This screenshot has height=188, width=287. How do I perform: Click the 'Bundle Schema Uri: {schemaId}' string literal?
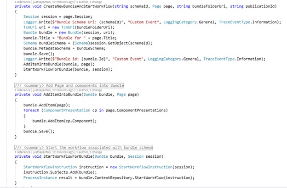(89, 22)
